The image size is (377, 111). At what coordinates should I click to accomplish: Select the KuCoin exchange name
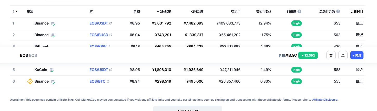tap(41, 70)
